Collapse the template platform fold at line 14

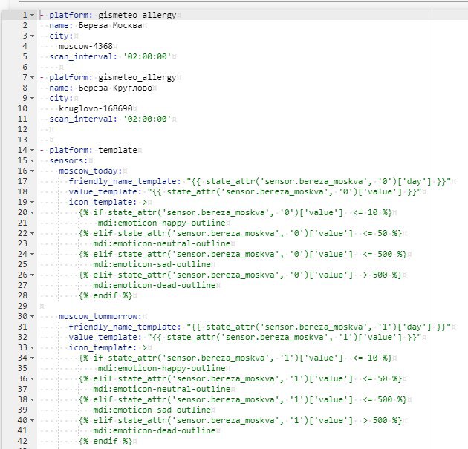pos(32,150)
